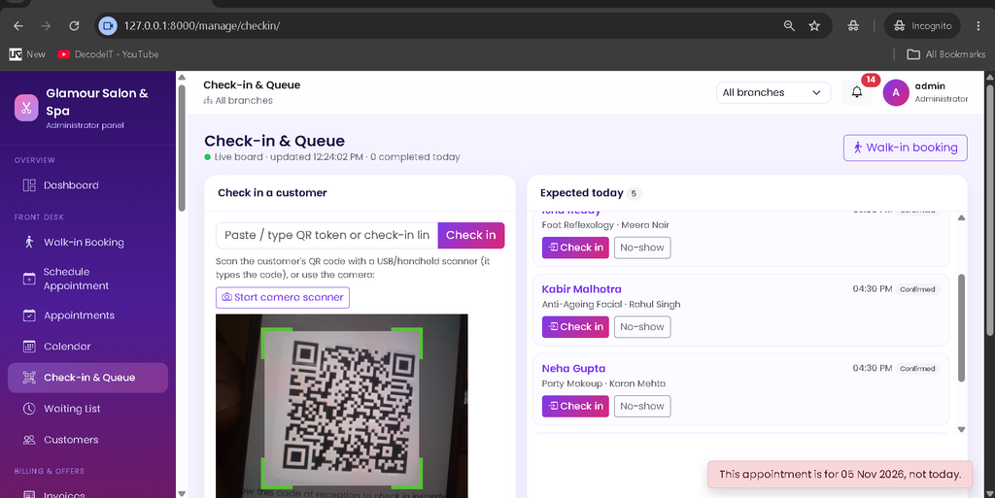
Task: Click the Walk-in booking button
Action: [x=905, y=148]
